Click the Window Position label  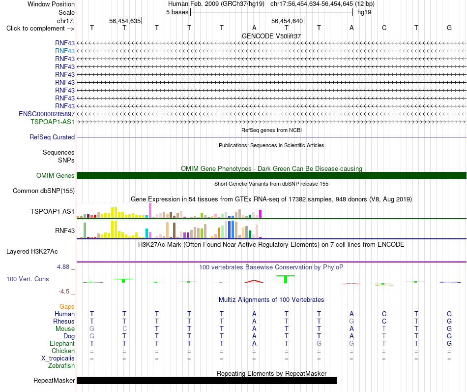click(x=51, y=4)
